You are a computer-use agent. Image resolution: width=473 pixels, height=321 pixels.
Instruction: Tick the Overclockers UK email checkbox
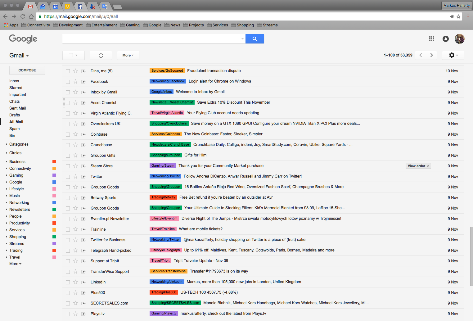point(68,124)
